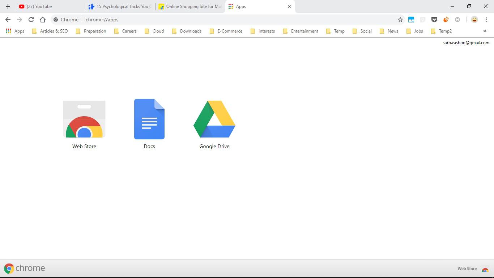Click the Web Store link in the footer
The image size is (494, 278).
473,269
